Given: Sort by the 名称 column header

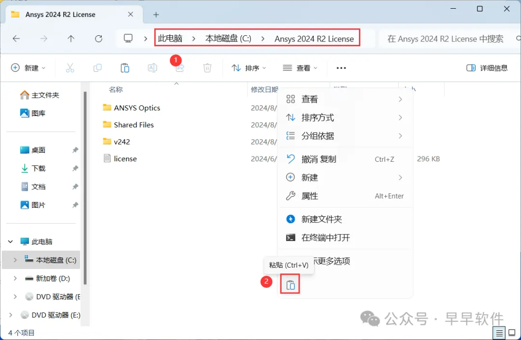Looking at the screenshot, I should point(116,89).
